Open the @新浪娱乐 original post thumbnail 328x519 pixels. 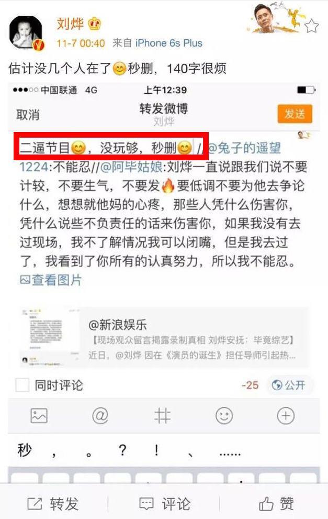point(50,337)
